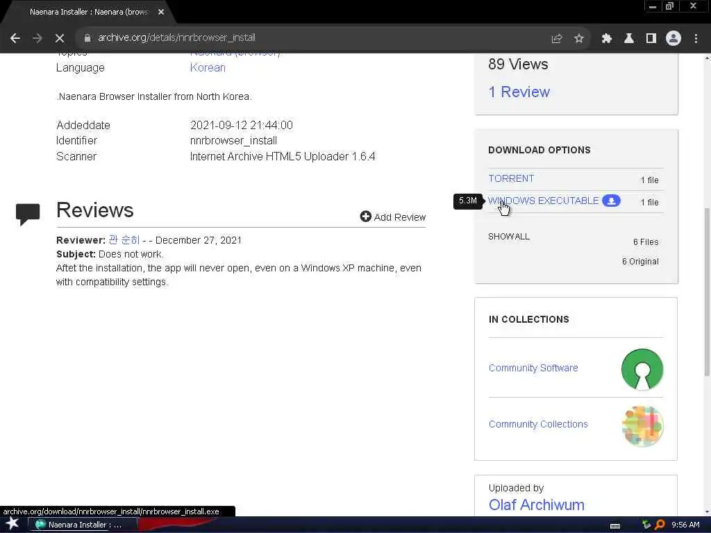Toggle the side panel icon

pyautogui.click(x=651, y=39)
